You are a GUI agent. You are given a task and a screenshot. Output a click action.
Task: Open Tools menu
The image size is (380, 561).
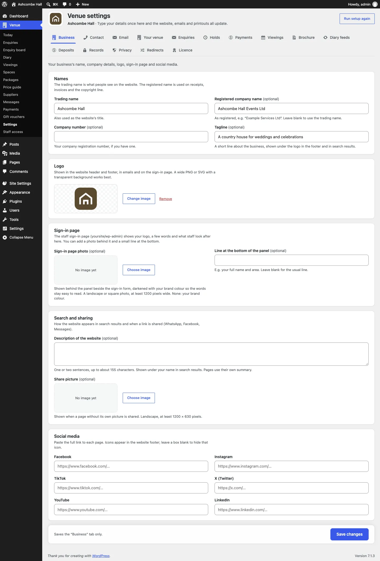pos(21,220)
